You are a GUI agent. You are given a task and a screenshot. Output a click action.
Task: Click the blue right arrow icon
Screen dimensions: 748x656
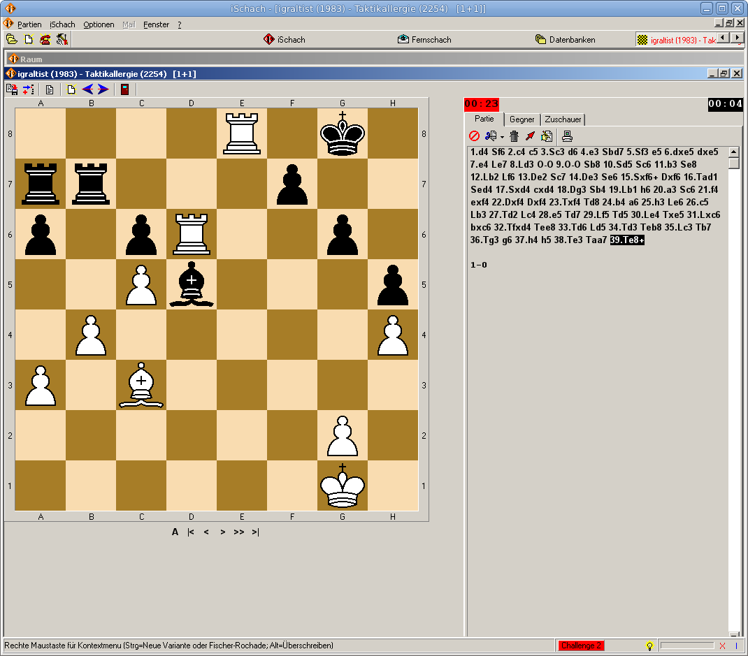[103, 89]
